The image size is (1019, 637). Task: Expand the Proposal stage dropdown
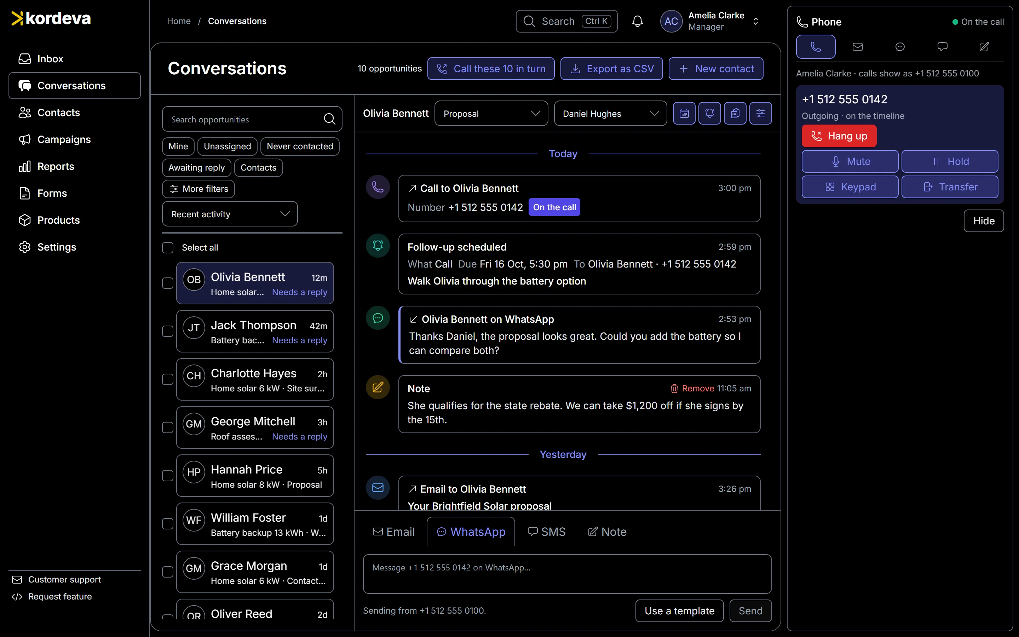click(491, 113)
